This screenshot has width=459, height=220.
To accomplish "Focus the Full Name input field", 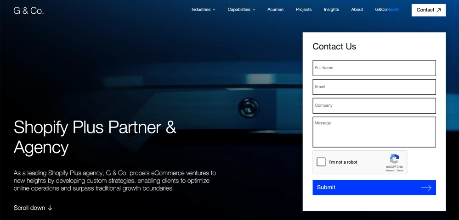I will tap(374, 68).
